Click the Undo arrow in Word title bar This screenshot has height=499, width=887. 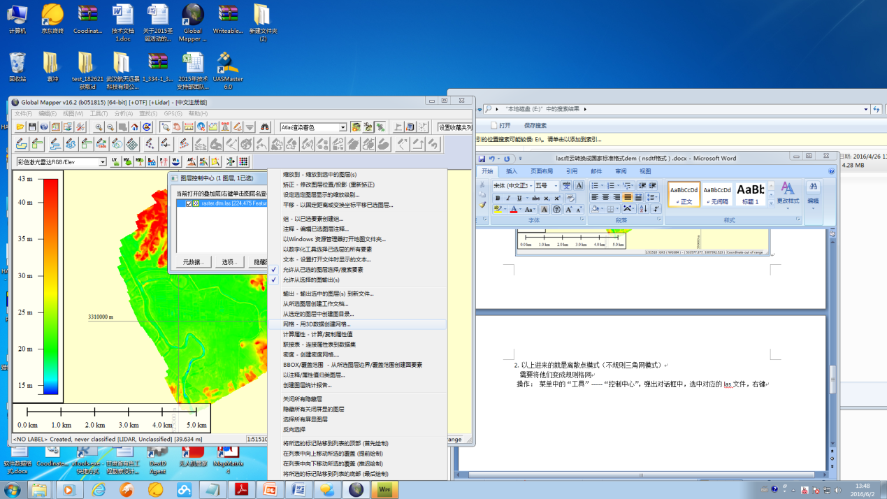(x=491, y=159)
